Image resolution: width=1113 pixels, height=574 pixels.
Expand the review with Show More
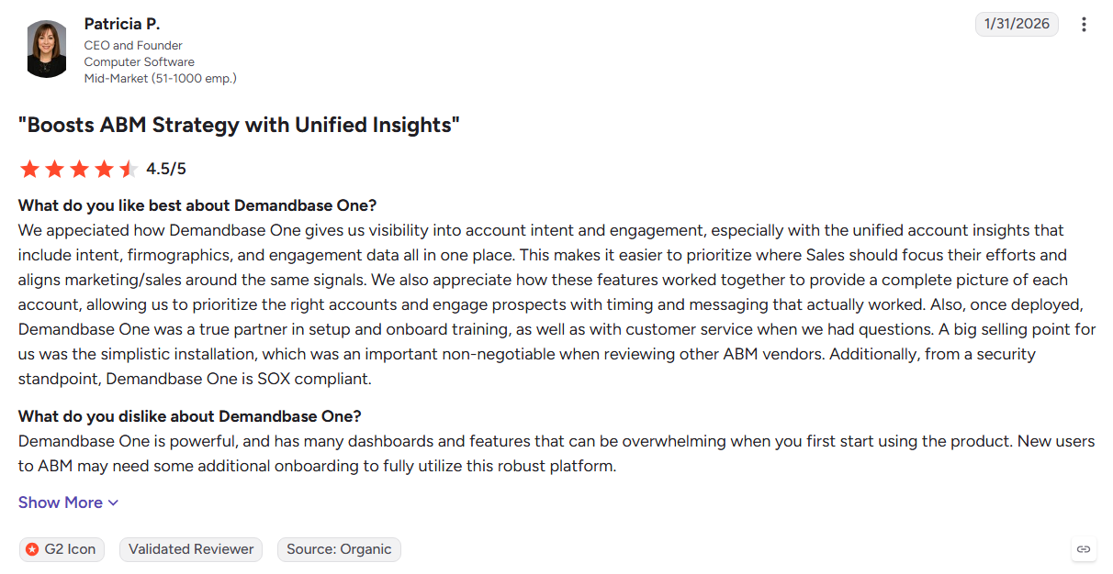point(69,502)
